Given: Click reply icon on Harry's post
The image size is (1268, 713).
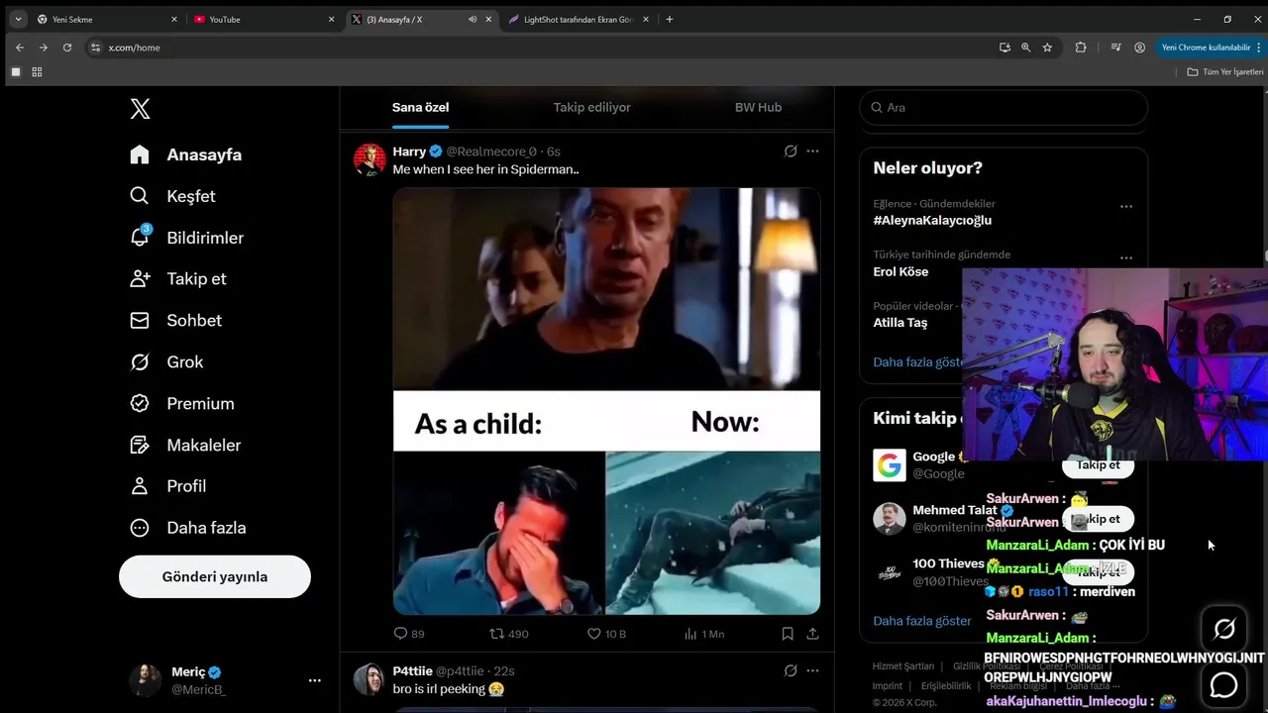Looking at the screenshot, I should point(400,634).
